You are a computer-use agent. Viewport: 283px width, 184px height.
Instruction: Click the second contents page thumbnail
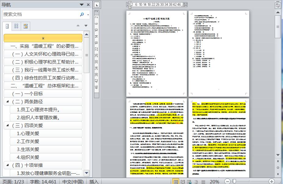[219, 54]
